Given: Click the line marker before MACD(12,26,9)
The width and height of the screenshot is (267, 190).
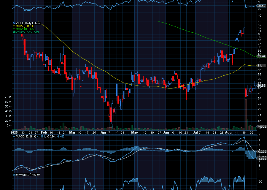Looking at the screenshot, I should [14, 137].
